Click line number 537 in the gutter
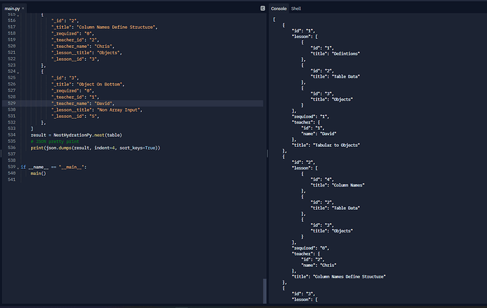The height and width of the screenshot is (308, 487). tap(11, 154)
